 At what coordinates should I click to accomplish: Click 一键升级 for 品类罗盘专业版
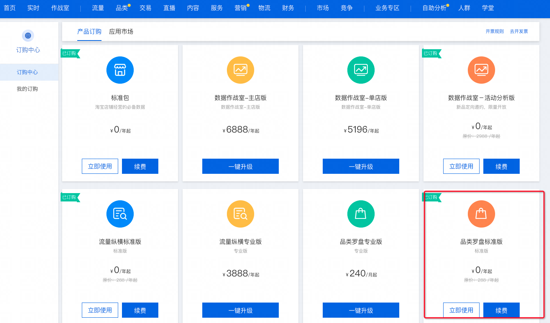coord(361,310)
